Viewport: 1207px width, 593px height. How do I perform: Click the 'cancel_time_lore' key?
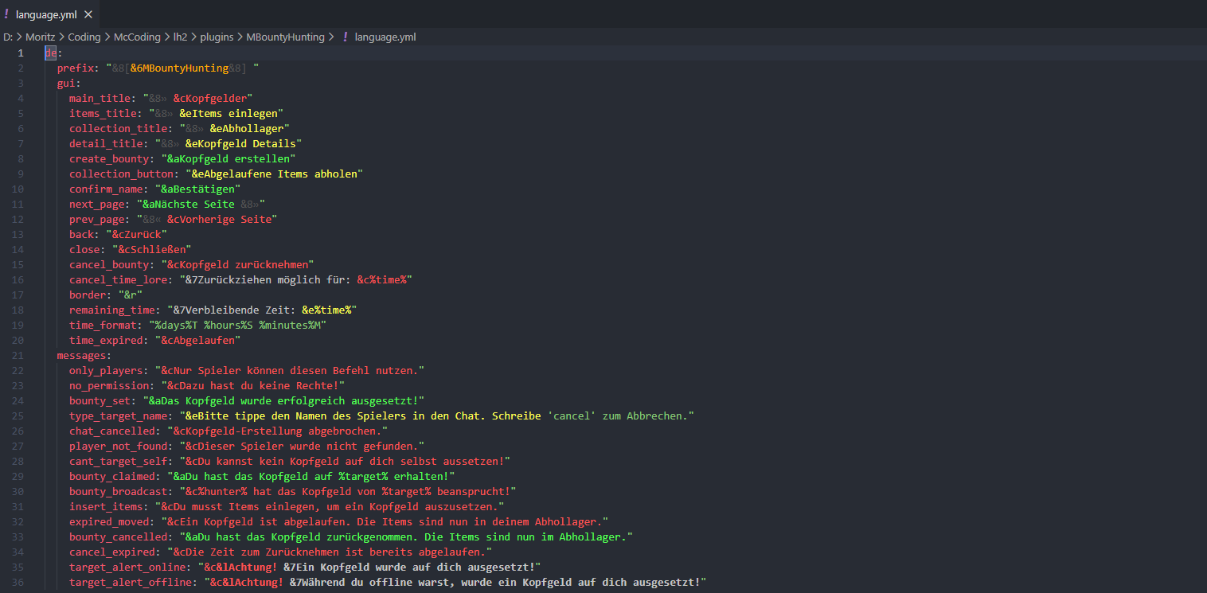118,279
